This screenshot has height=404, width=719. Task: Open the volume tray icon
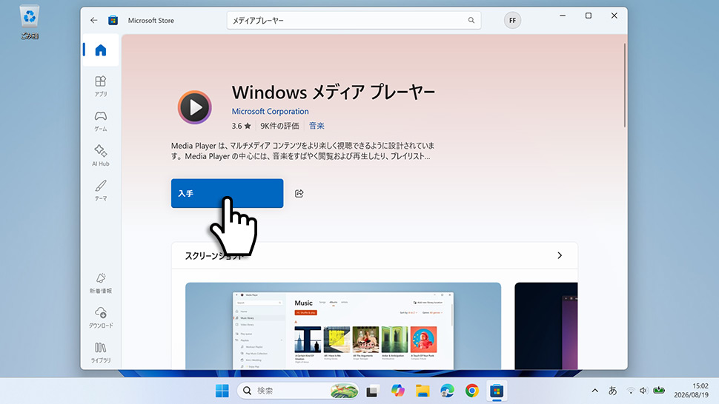tap(643, 391)
